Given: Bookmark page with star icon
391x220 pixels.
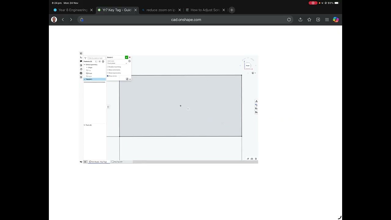Looking at the screenshot, I should tap(309, 20).
